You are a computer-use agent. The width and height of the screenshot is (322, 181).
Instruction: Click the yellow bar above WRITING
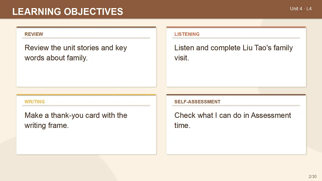(x=86, y=95)
